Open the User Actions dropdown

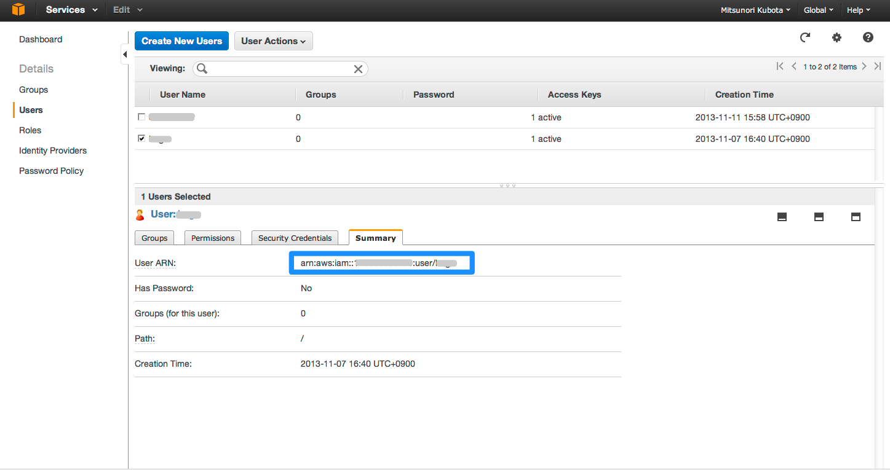click(273, 41)
